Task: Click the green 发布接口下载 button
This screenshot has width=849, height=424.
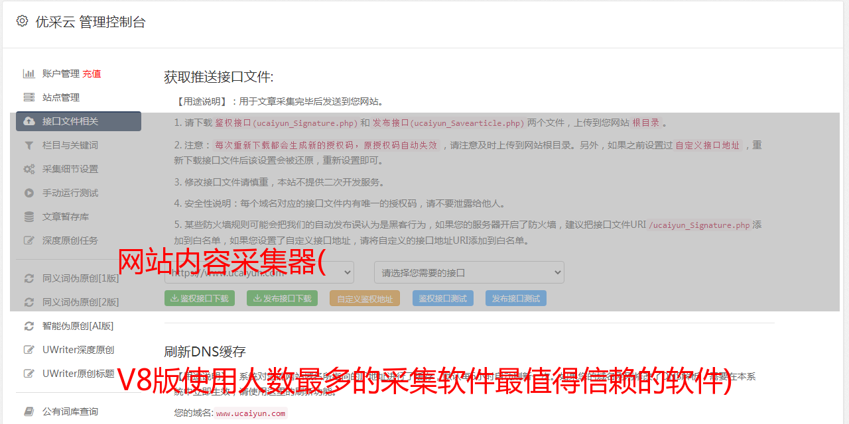Action: (x=282, y=298)
